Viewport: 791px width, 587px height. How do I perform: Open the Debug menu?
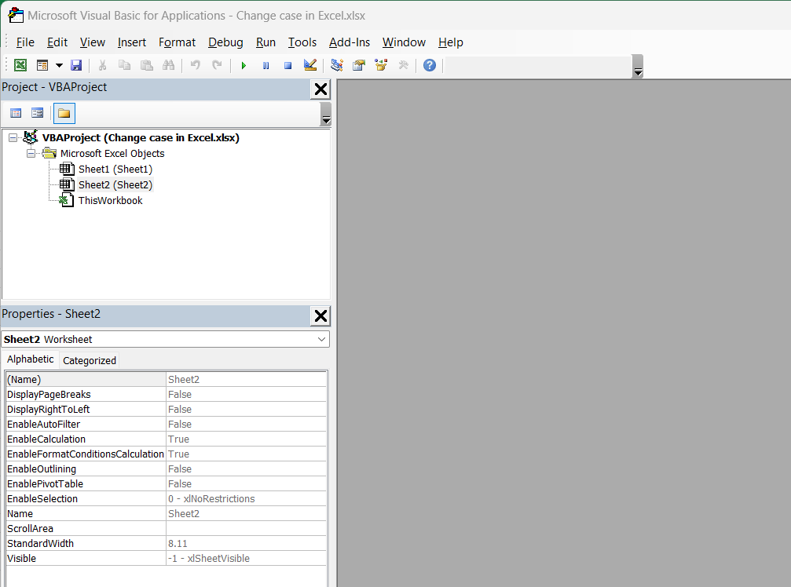click(x=225, y=42)
